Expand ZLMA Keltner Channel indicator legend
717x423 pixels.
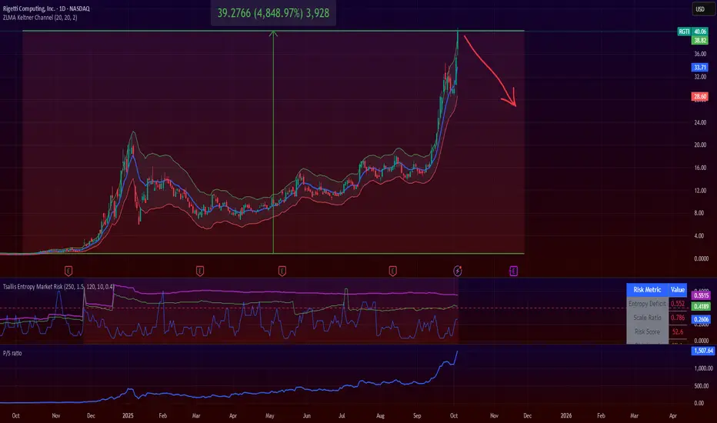point(40,18)
